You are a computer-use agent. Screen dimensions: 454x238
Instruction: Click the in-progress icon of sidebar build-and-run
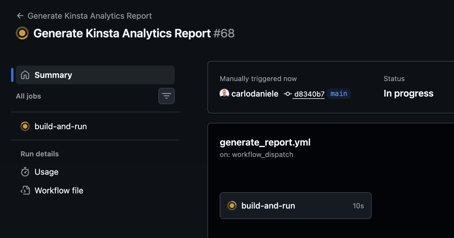click(x=25, y=126)
